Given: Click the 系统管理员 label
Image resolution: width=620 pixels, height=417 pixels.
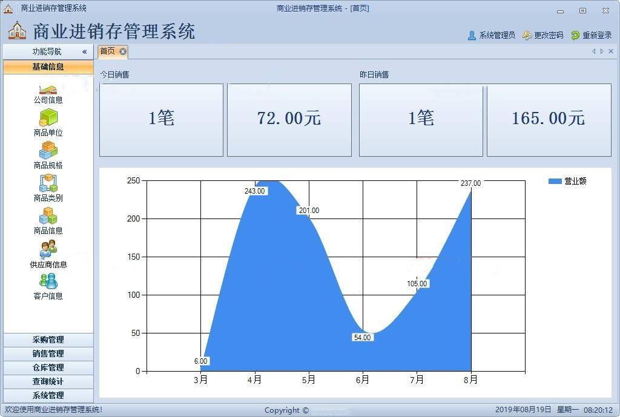Looking at the screenshot, I should pos(497,36).
